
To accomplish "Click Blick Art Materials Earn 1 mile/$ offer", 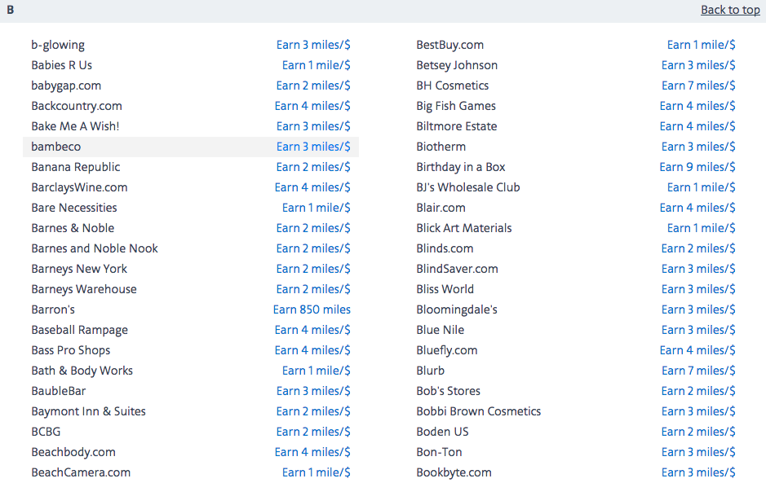I will tap(701, 228).
